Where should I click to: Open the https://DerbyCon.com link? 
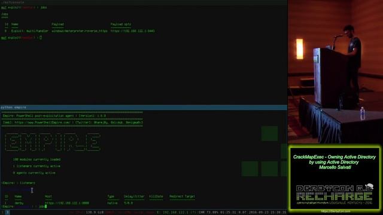pyautogui.click(x=335, y=211)
